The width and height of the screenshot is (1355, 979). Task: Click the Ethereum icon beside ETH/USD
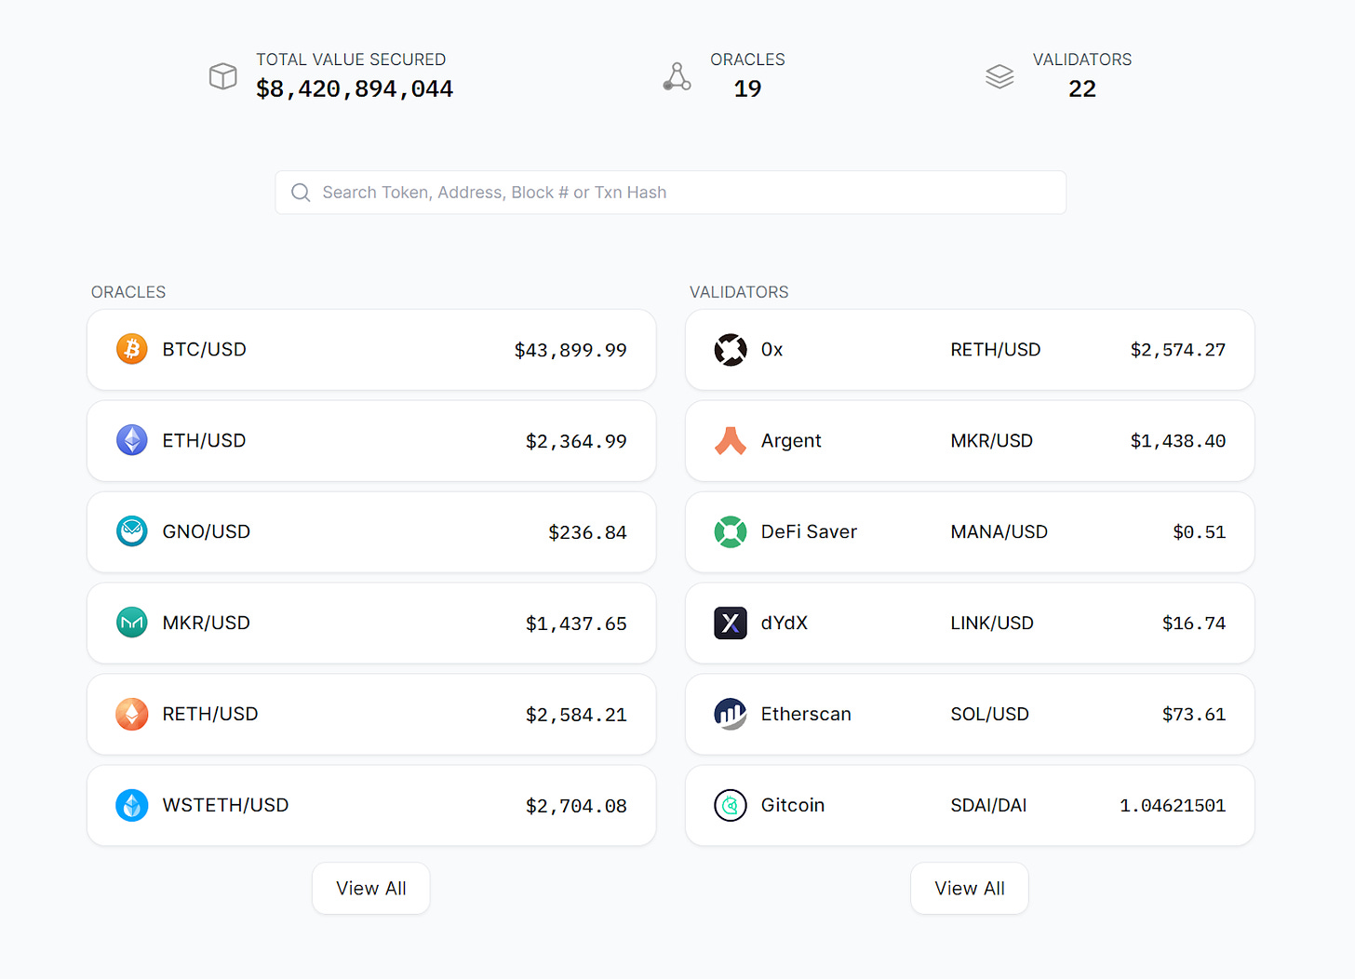pyautogui.click(x=132, y=440)
